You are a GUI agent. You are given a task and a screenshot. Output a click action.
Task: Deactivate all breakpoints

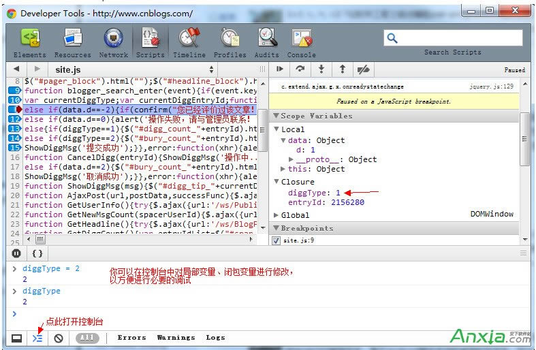click(363, 69)
